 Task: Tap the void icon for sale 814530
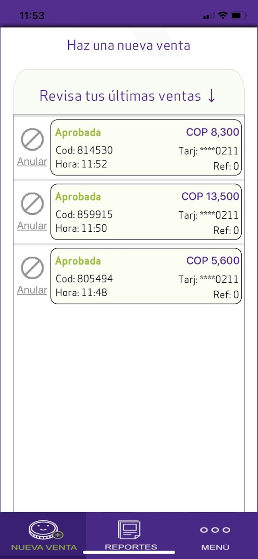(32, 139)
